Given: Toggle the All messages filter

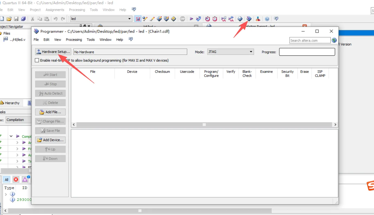Looking at the screenshot, I should click(7, 179).
